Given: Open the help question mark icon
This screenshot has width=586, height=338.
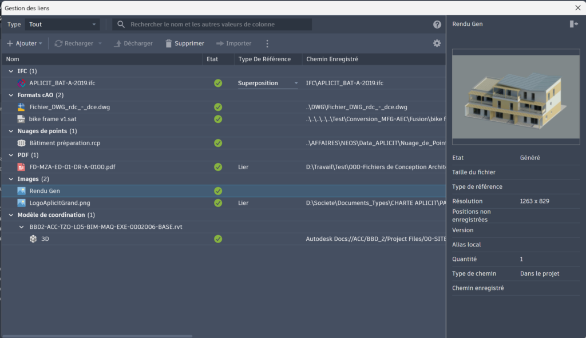Looking at the screenshot, I should click(x=437, y=25).
